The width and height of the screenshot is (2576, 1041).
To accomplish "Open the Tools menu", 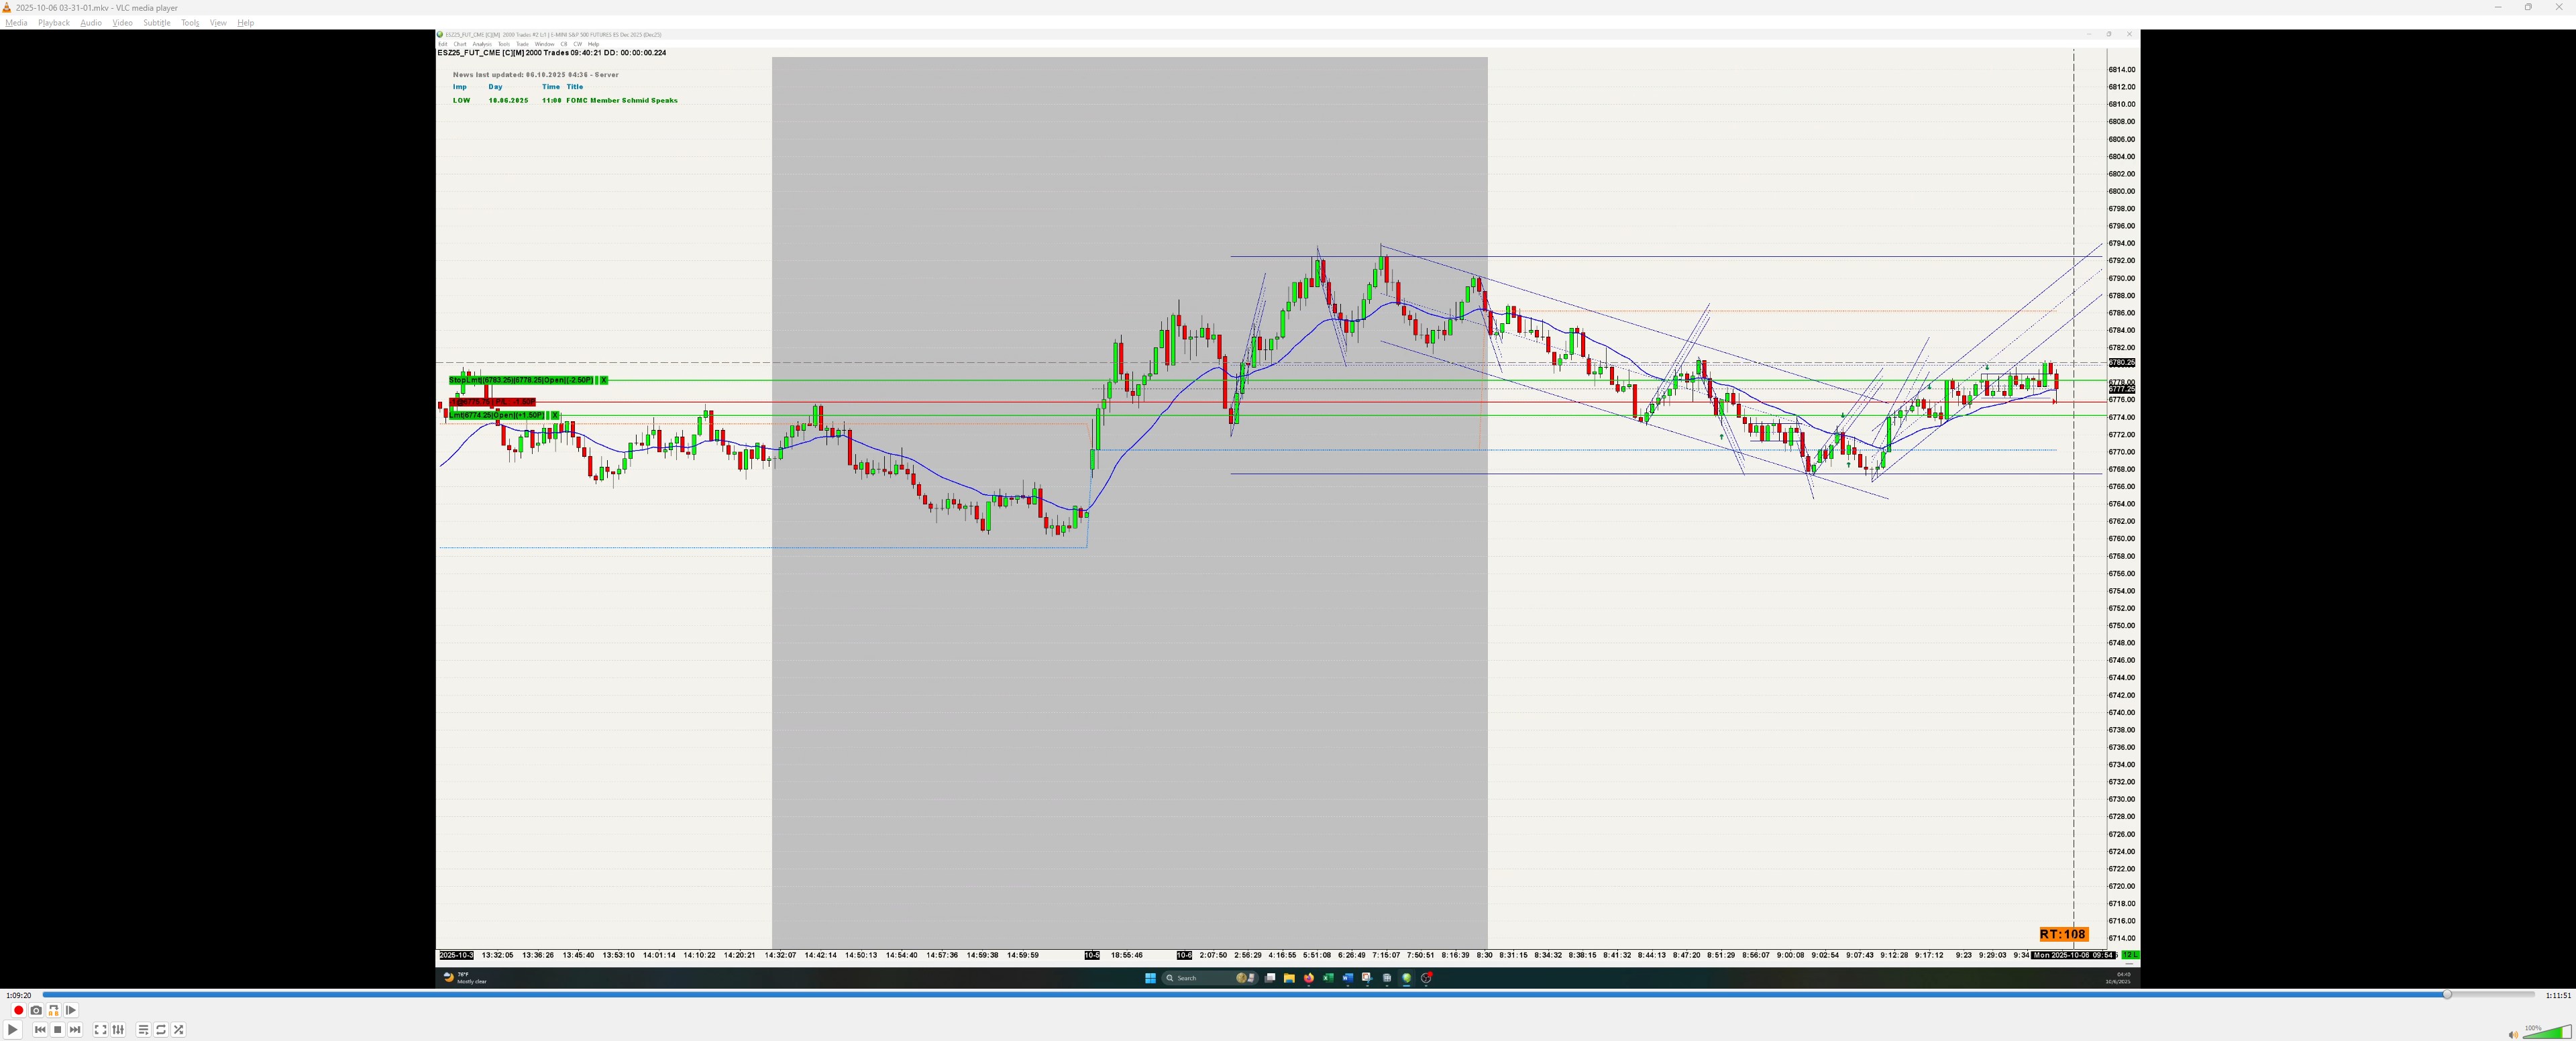I will (x=190, y=23).
